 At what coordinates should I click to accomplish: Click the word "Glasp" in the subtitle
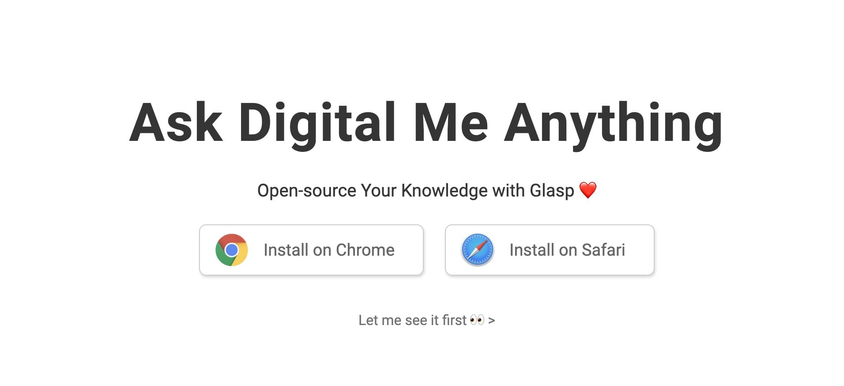(552, 191)
